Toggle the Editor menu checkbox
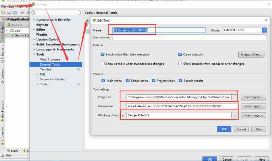Viewport: 272px width, 161px height. tap(128, 81)
